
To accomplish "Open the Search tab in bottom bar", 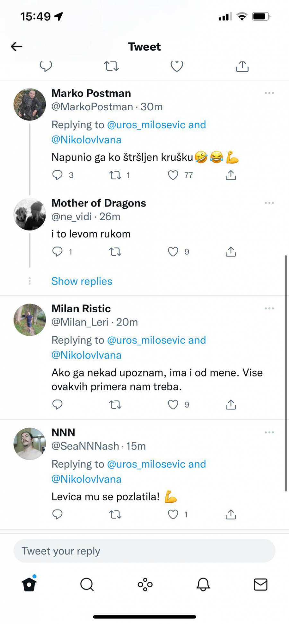I will coord(87,585).
